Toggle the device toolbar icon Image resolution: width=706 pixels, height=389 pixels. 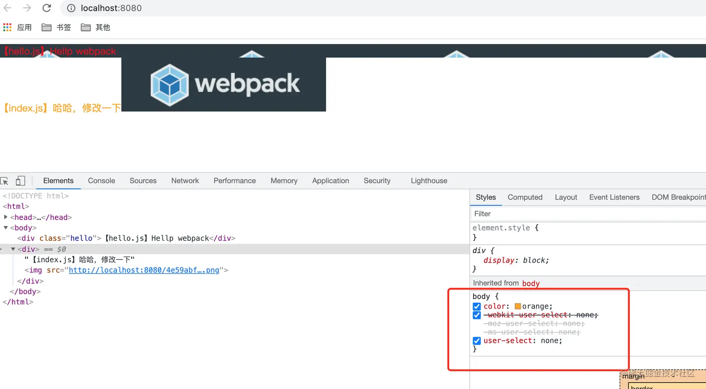pyautogui.click(x=20, y=181)
